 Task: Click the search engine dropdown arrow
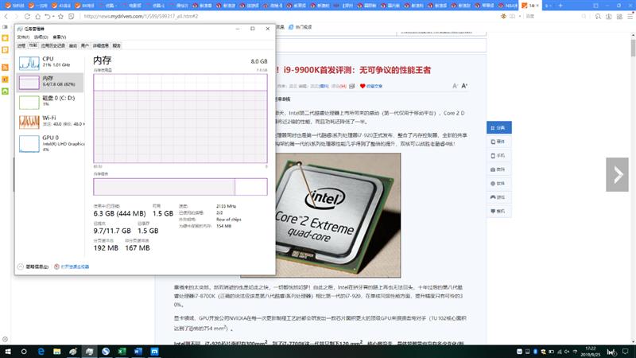(520, 16)
